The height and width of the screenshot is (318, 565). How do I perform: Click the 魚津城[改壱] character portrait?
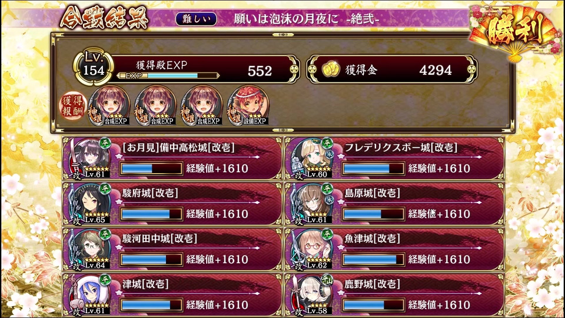coord(312,249)
